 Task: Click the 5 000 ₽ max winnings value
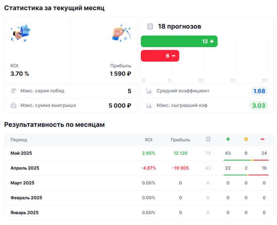[x=120, y=105]
